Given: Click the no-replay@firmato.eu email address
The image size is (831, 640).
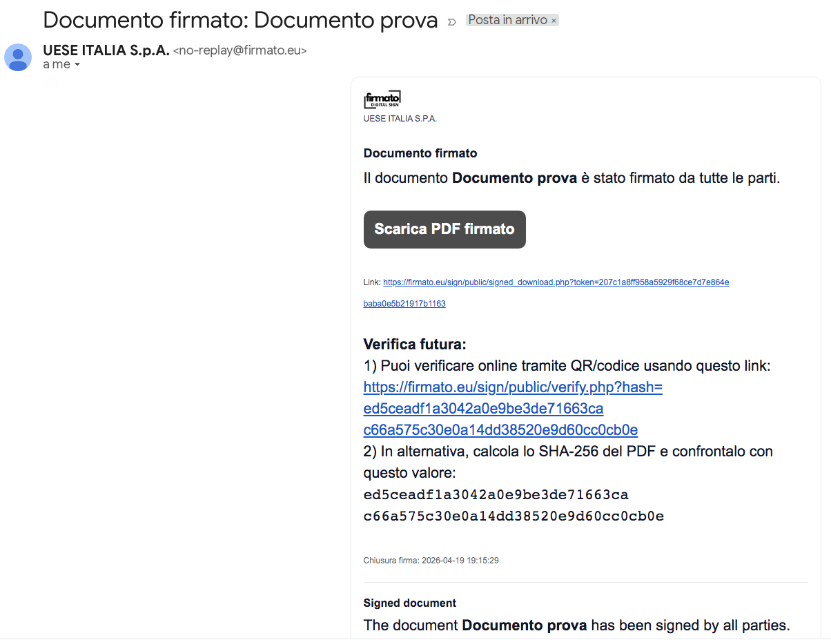Looking at the screenshot, I should point(239,50).
